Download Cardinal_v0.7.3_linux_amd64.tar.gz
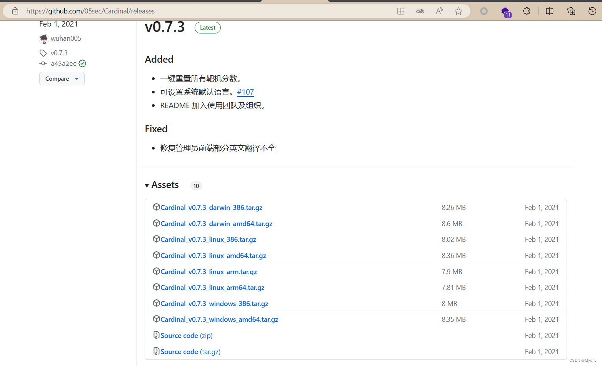 tap(213, 256)
